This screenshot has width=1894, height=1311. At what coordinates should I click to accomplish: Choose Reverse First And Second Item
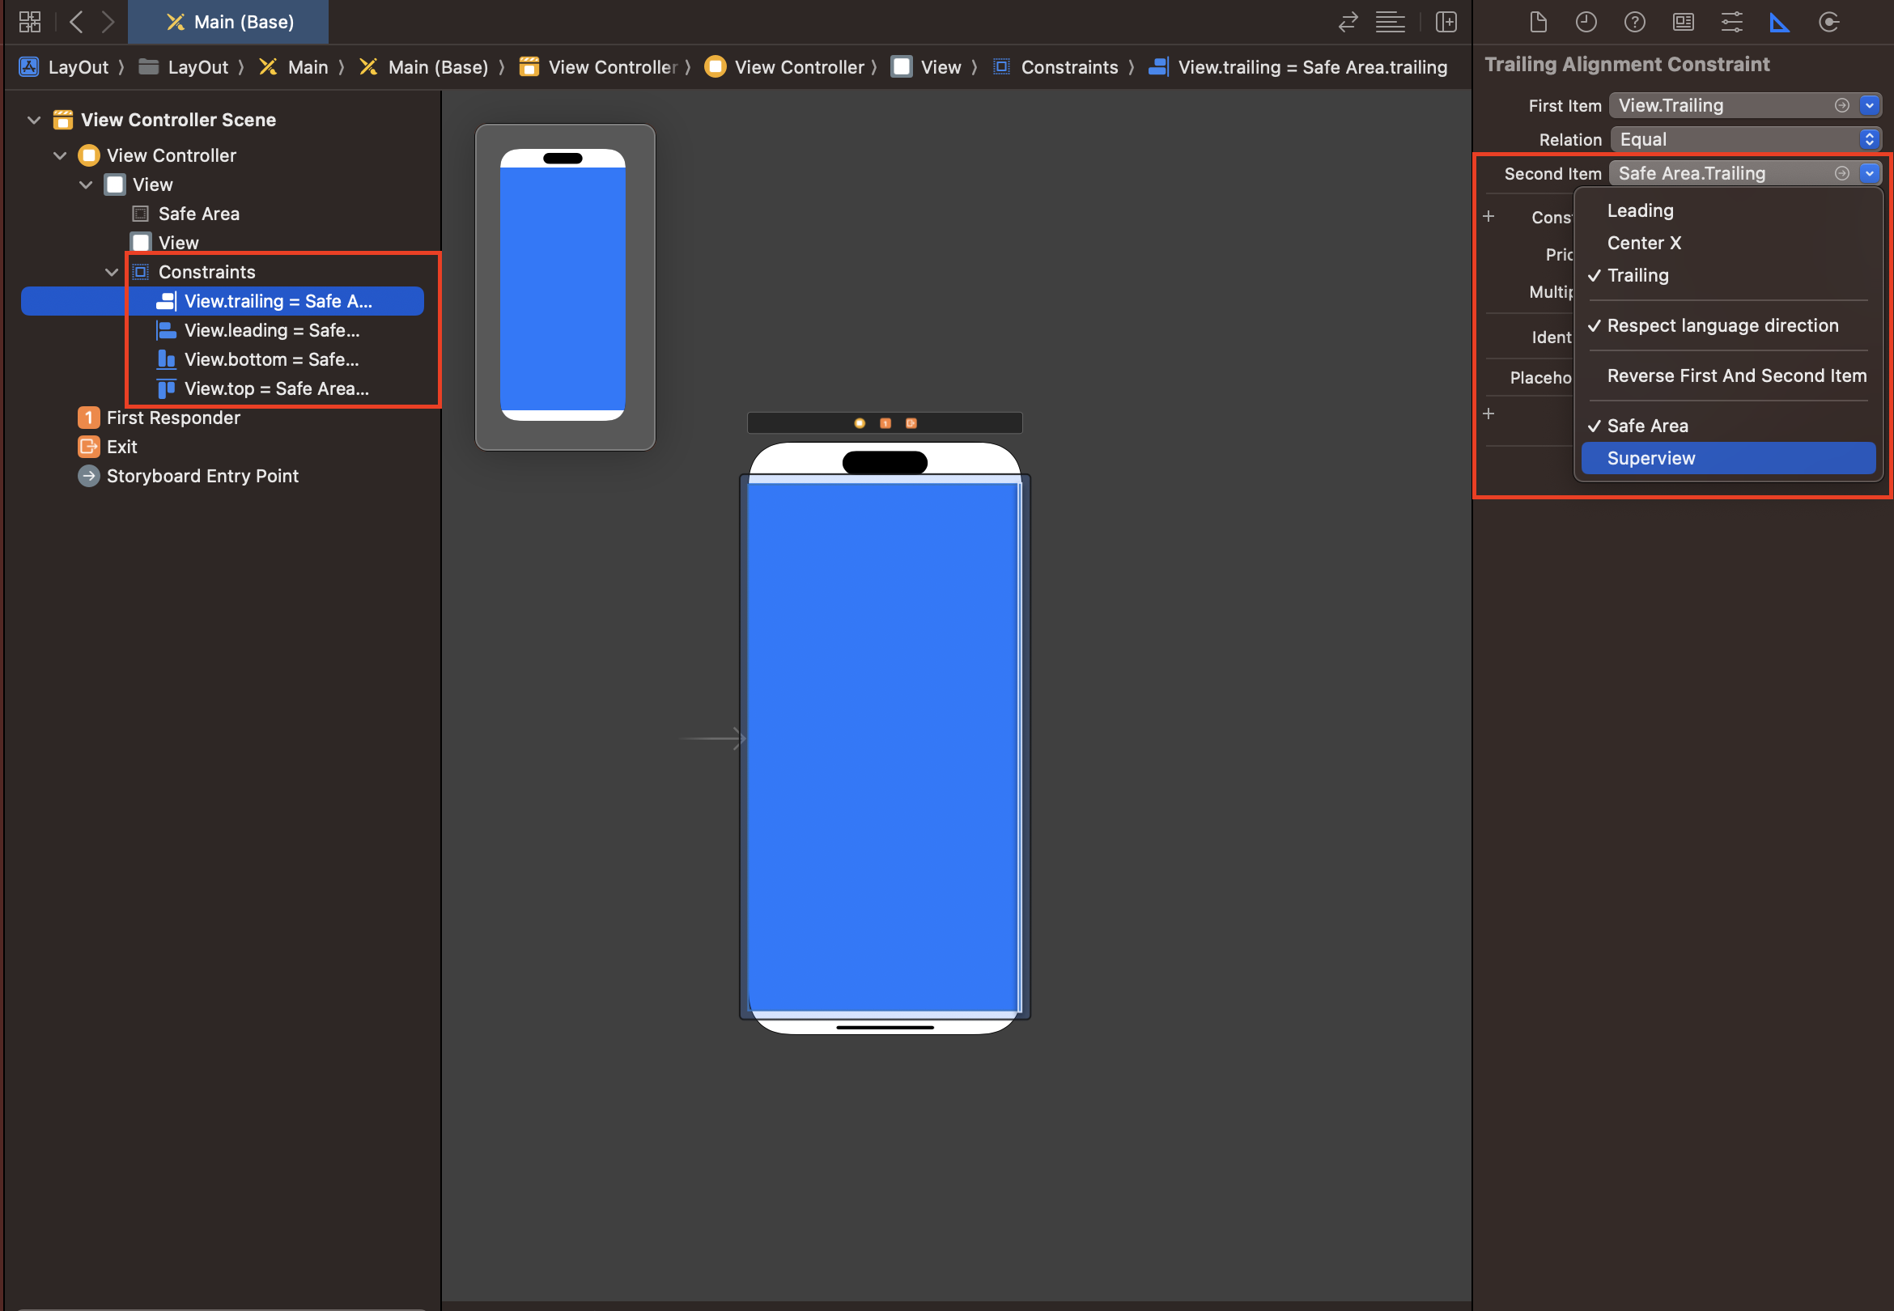click(1735, 375)
